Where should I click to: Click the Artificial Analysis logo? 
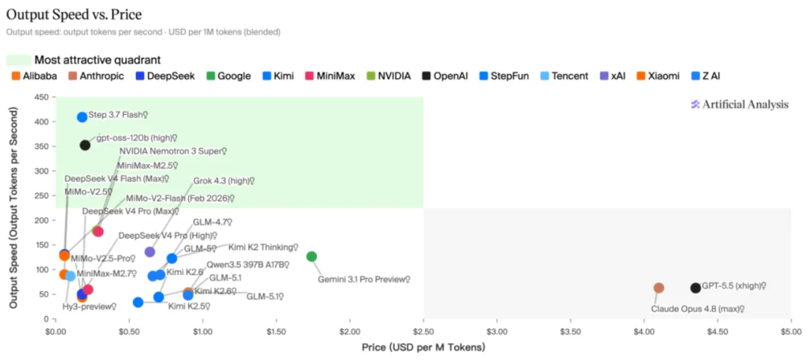click(x=739, y=104)
